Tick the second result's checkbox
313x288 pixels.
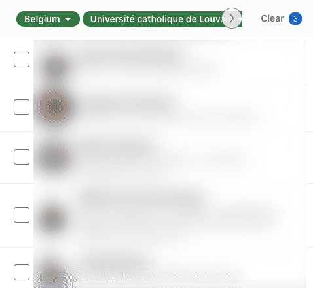pos(22,107)
